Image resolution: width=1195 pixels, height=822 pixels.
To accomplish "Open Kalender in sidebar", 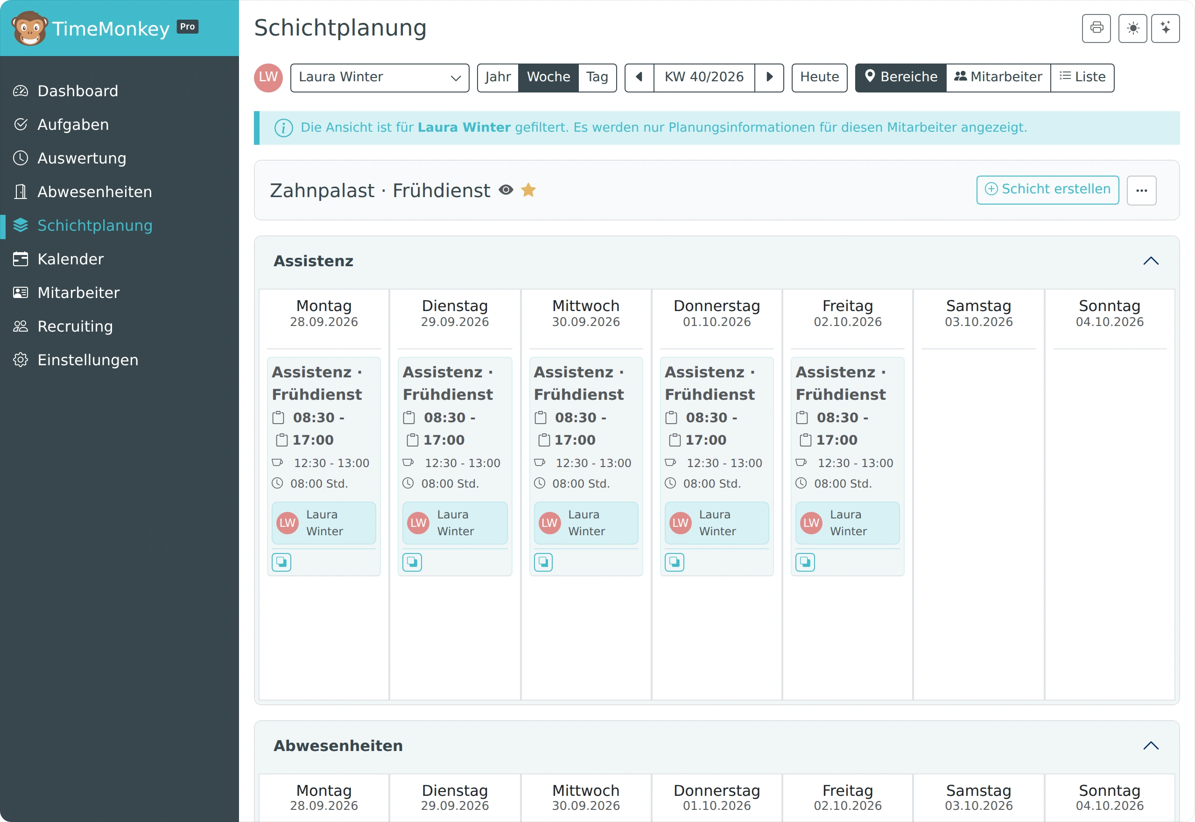I will [119, 259].
